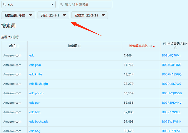Open the edc flashlight search term link

point(38,84)
